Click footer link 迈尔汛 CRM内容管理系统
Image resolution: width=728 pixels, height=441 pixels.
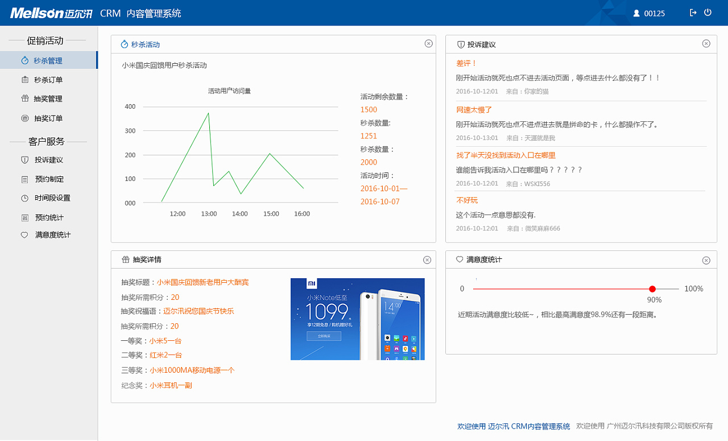point(529,426)
